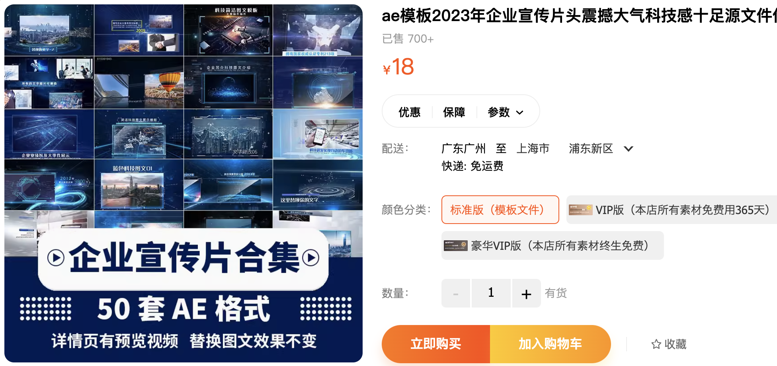Click the 加入购物车 button

(550, 344)
